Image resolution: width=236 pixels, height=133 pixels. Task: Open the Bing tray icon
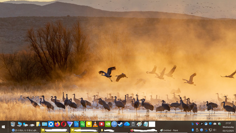[x=192, y=124]
